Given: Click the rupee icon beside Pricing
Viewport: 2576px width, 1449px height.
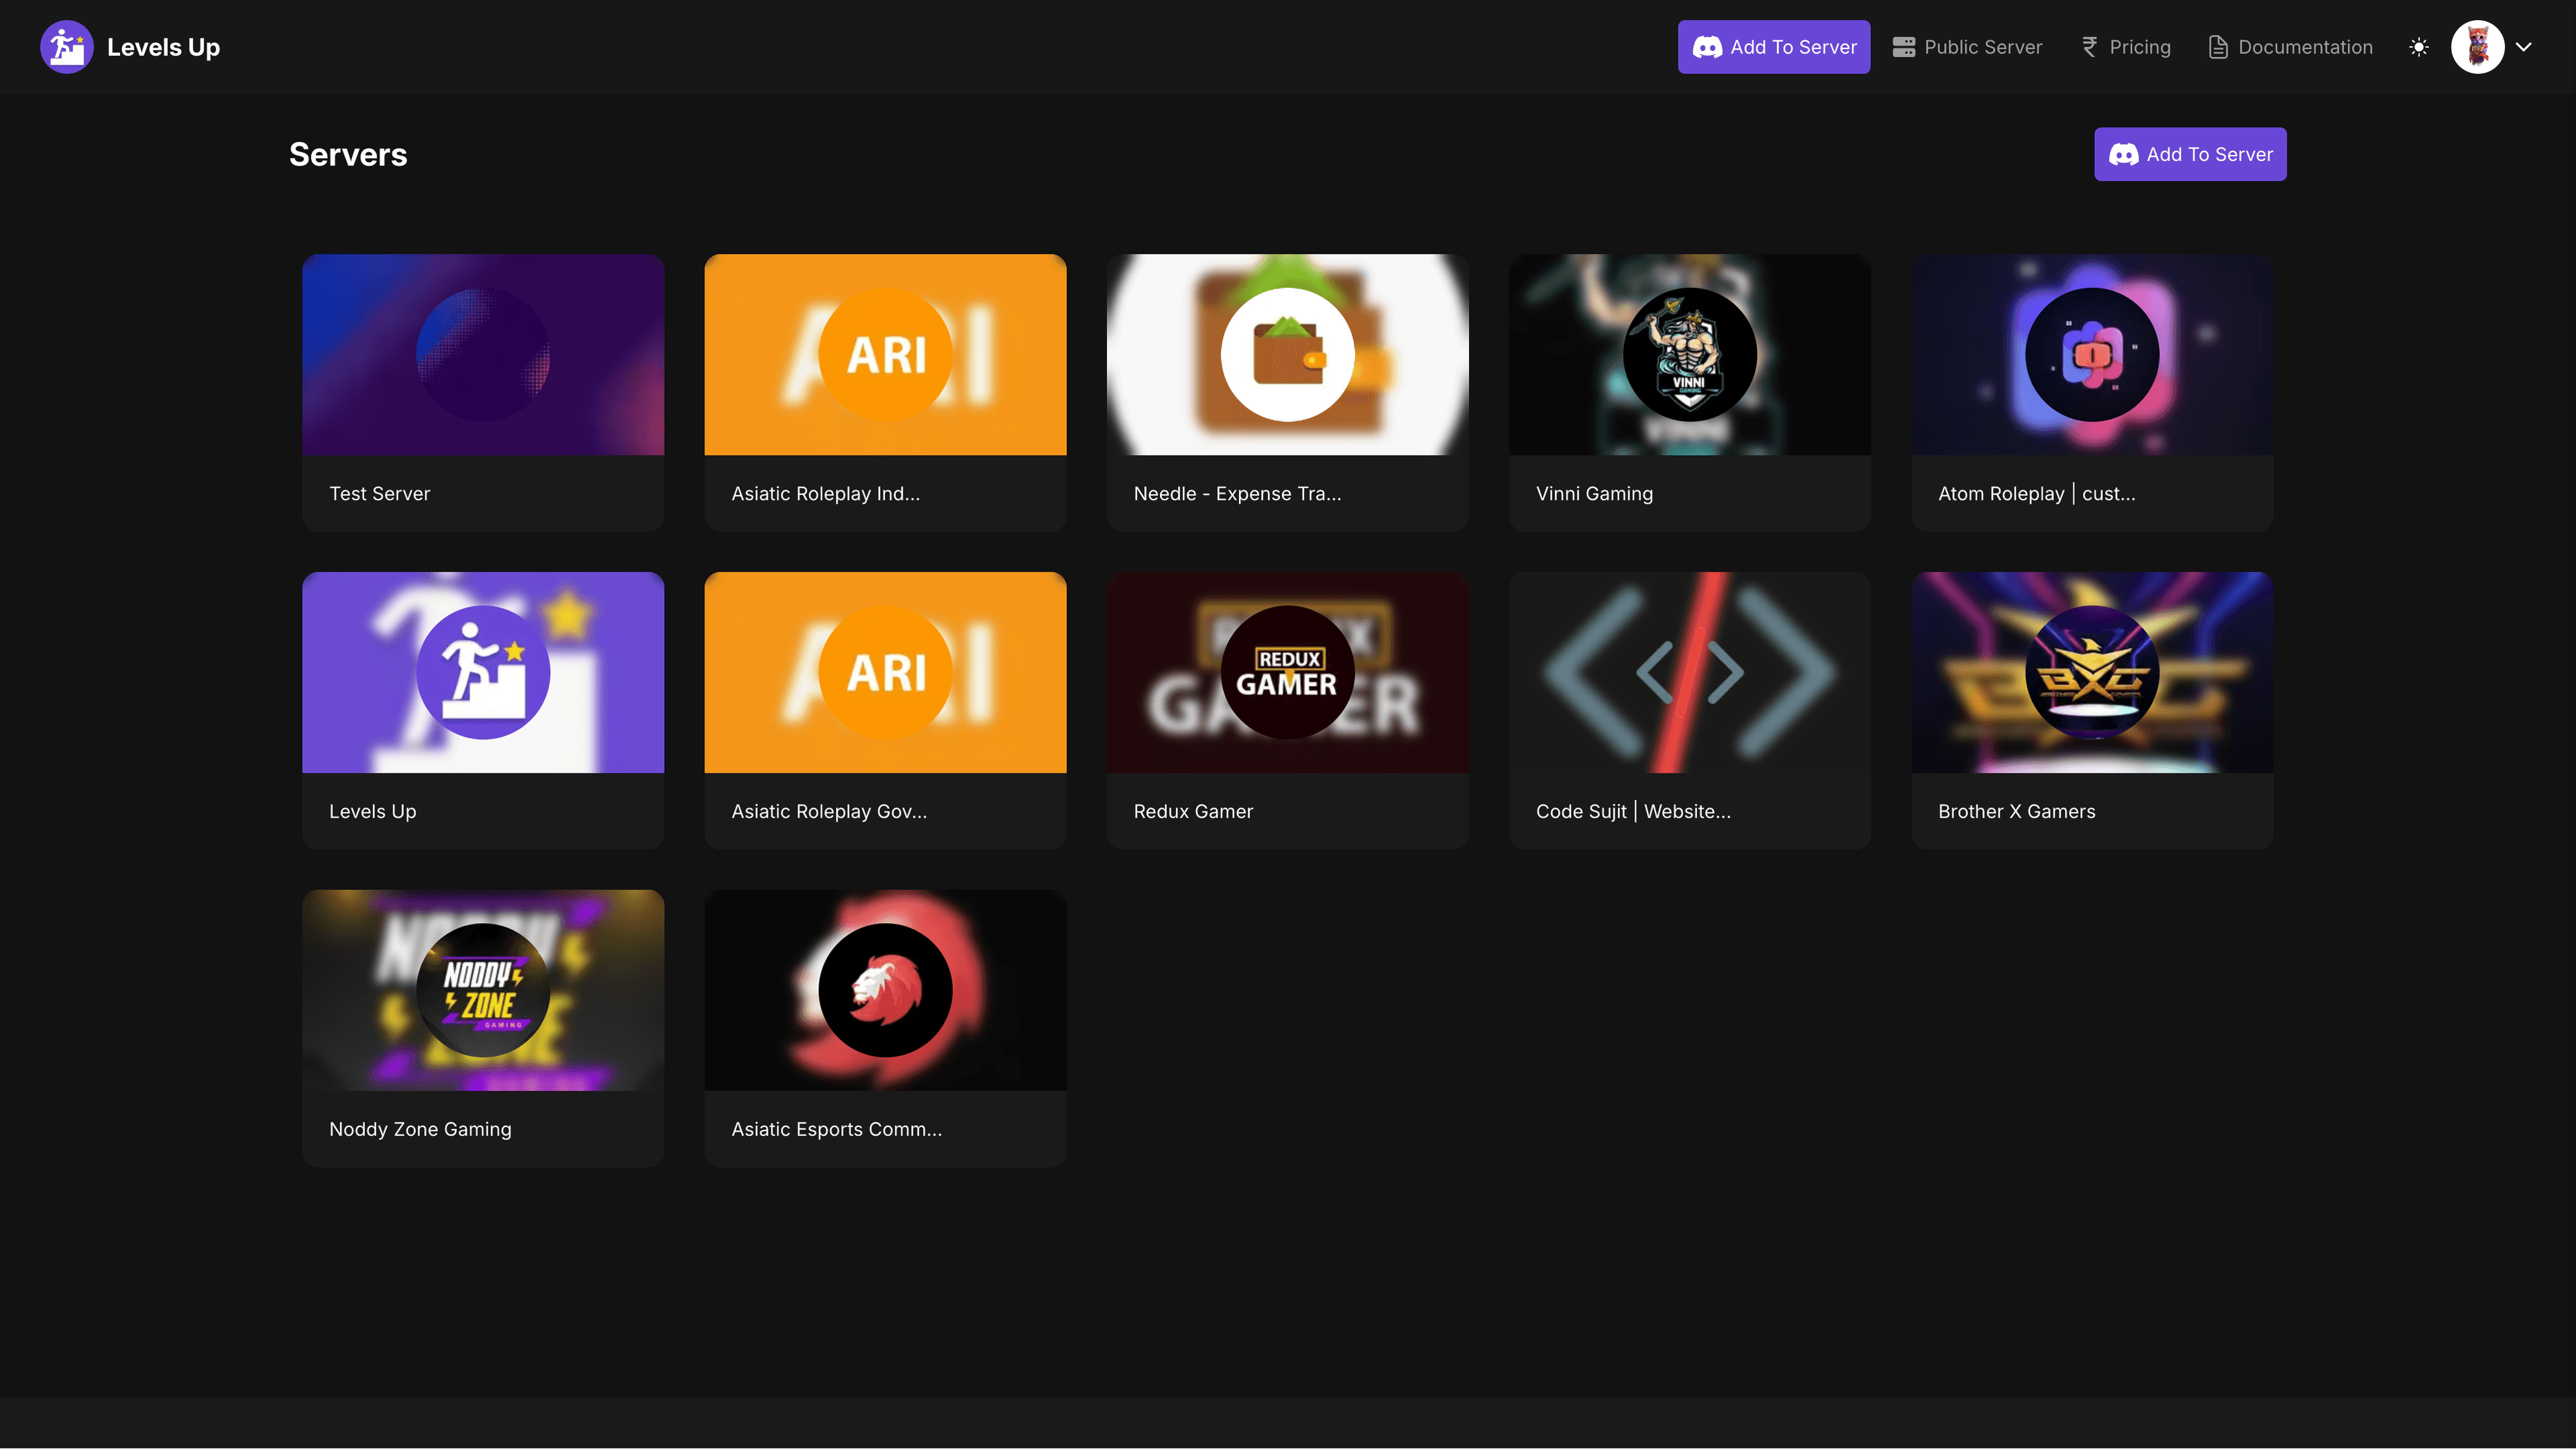Looking at the screenshot, I should point(2090,47).
